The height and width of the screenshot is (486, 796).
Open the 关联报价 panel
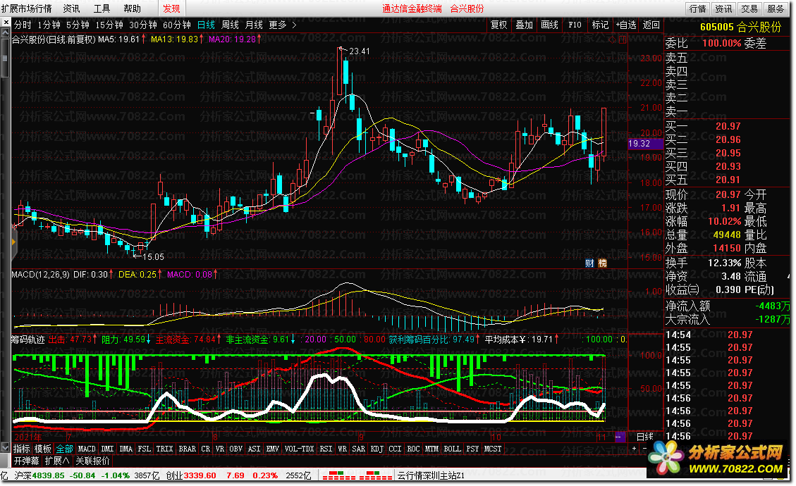click(92, 461)
